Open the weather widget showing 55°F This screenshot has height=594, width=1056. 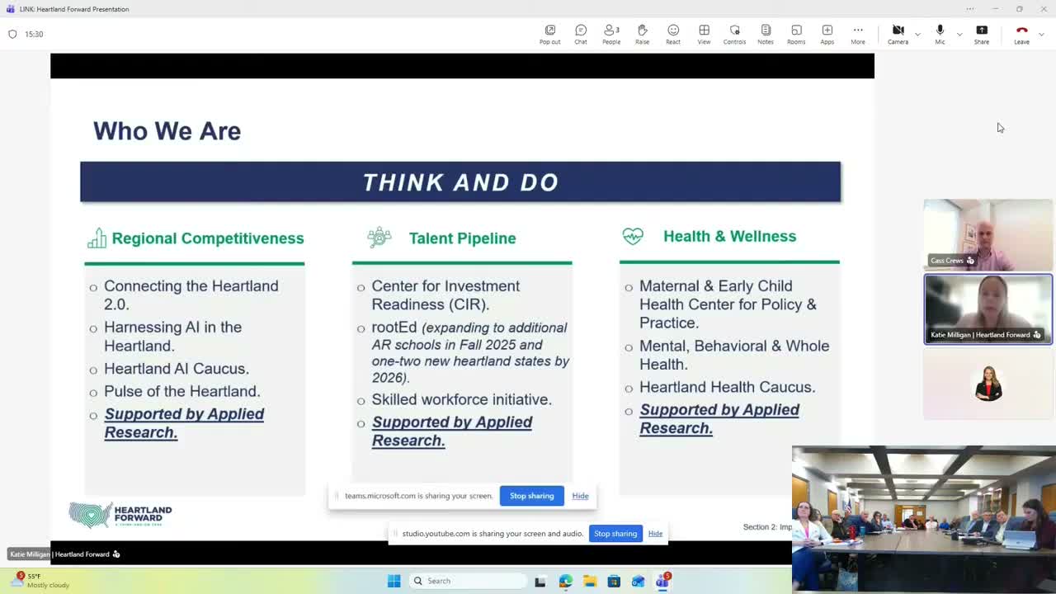pos(41,581)
